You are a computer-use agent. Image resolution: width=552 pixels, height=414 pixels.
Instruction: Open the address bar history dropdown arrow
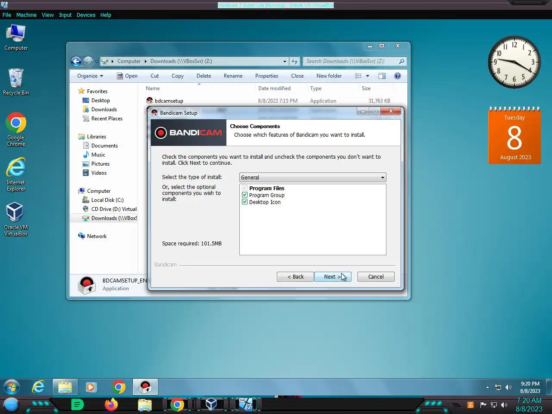(285, 61)
